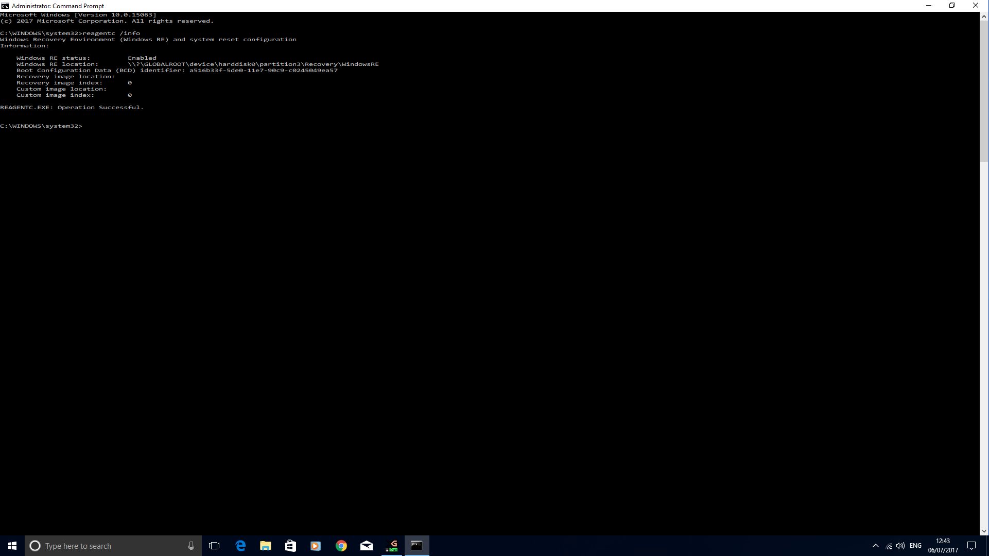This screenshot has width=989, height=556.
Task: Click the Windows RE location path
Action: pos(253,64)
